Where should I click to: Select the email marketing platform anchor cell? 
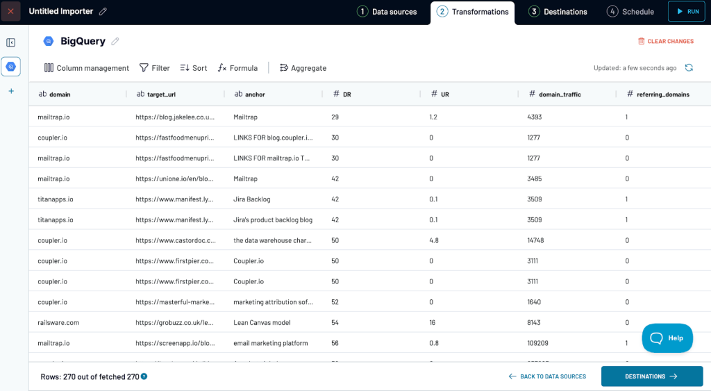(x=271, y=343)
